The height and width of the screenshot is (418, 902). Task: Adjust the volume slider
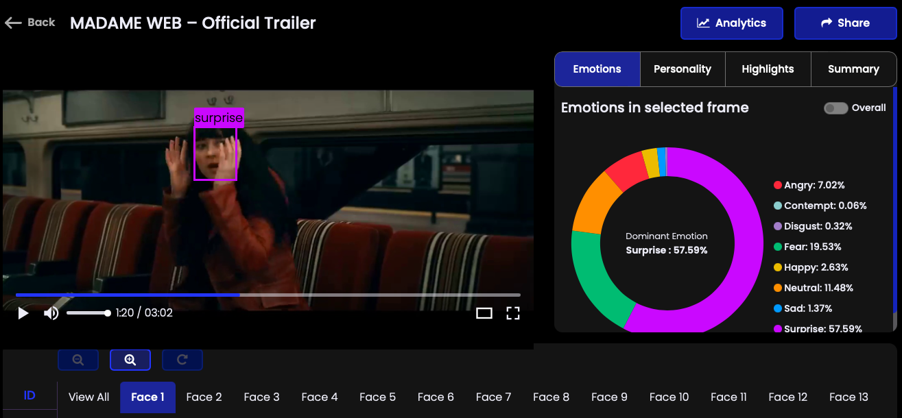[88, 313]
